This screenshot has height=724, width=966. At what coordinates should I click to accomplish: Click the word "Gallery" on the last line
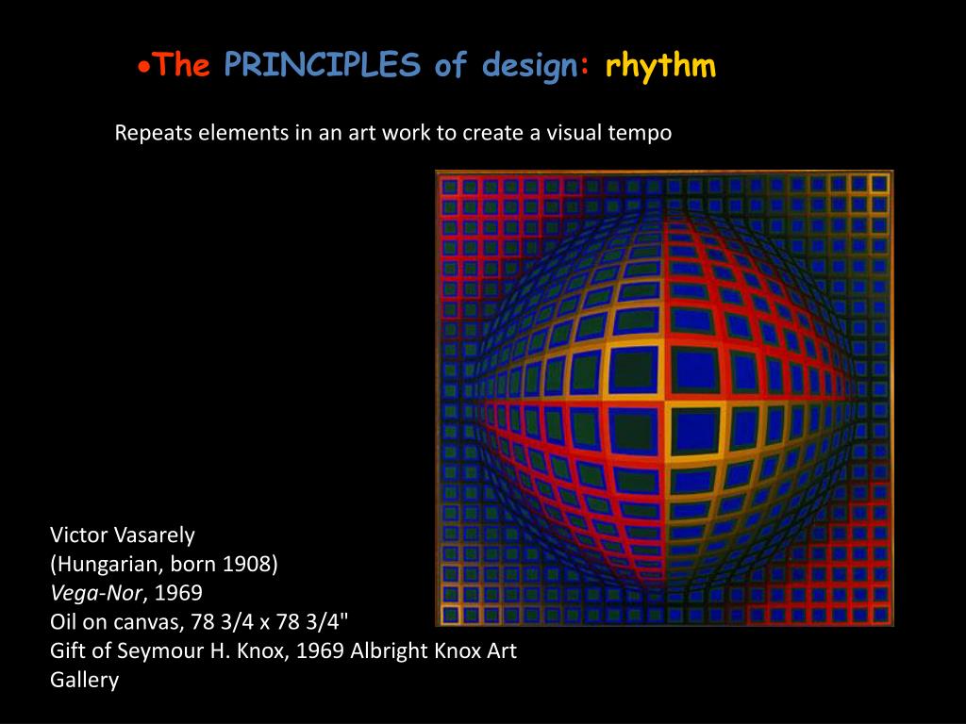tap(84, 680)
